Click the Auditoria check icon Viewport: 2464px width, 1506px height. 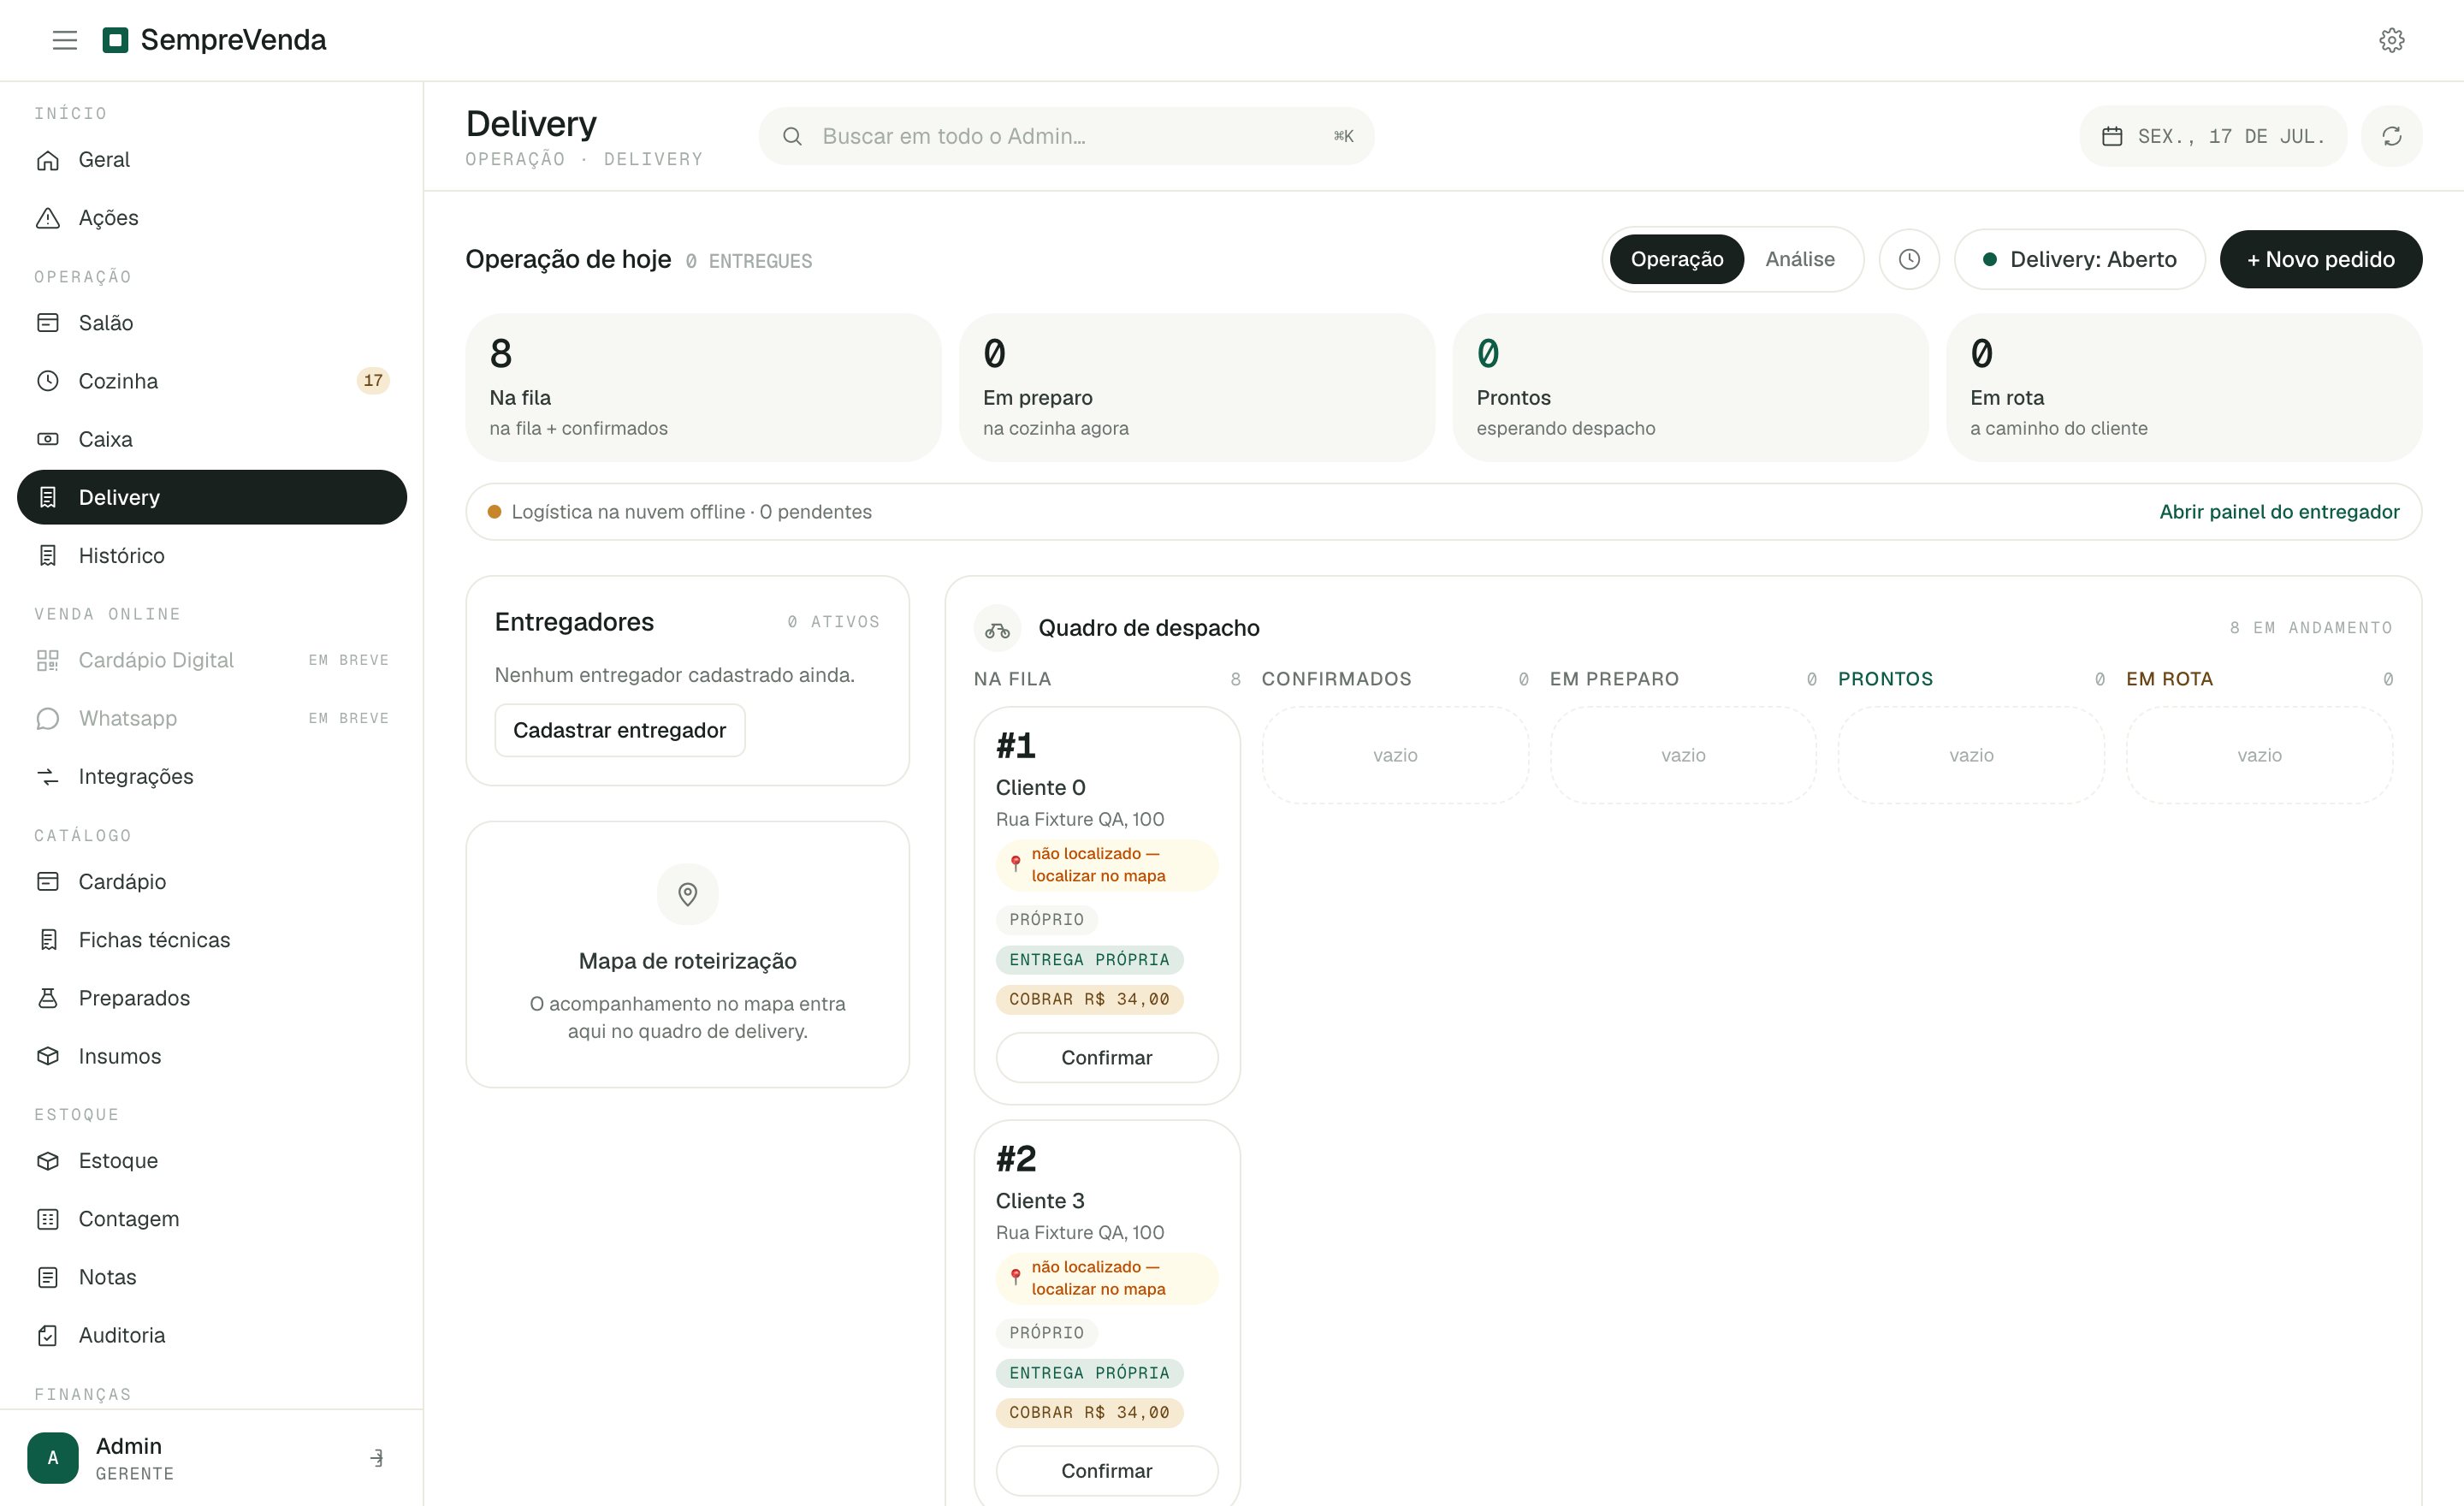pyautogui.click(x=48, y=1335)
